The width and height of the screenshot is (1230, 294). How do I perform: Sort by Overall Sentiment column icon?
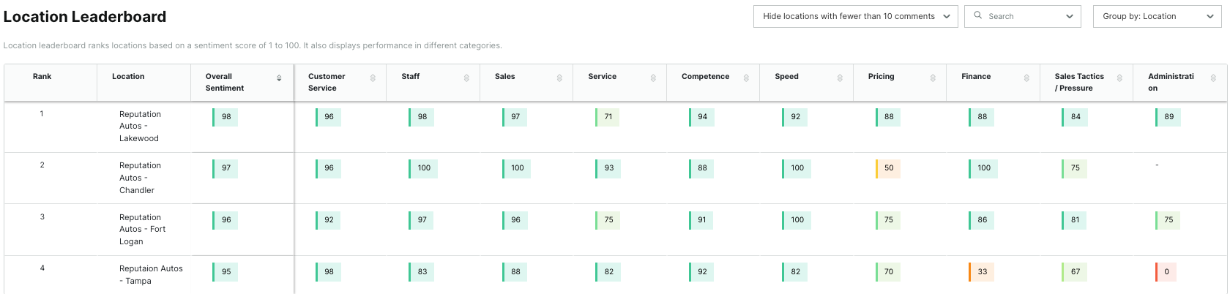tap(279, 78)
